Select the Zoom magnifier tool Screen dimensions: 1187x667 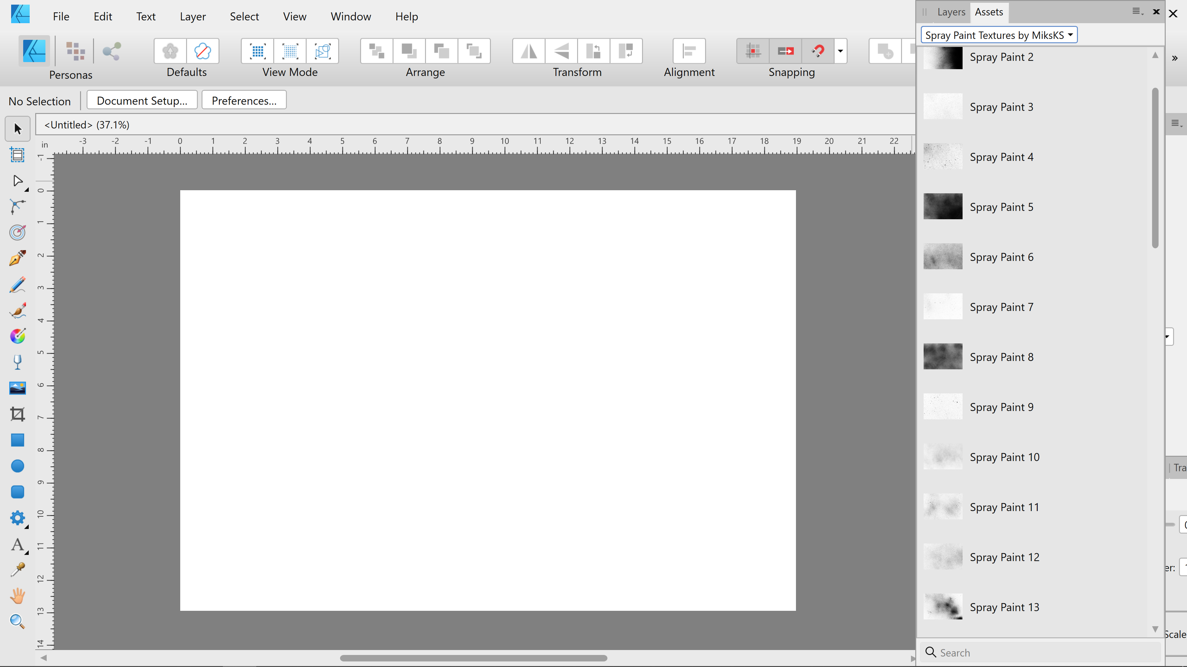point(18,621)
